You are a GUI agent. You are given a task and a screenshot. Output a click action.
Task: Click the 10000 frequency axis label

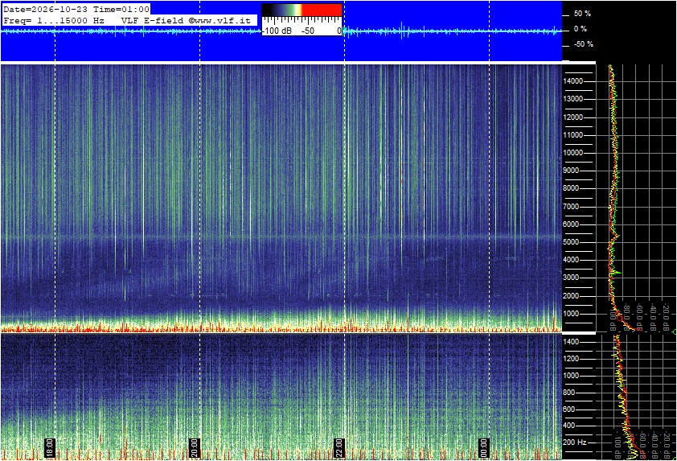pos(573,153)
